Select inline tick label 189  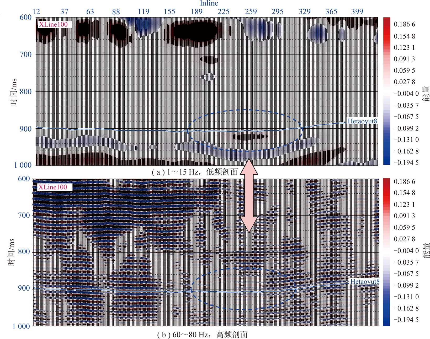tap(197, 12)
